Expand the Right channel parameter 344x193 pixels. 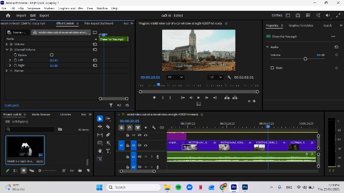pos(10,65)
